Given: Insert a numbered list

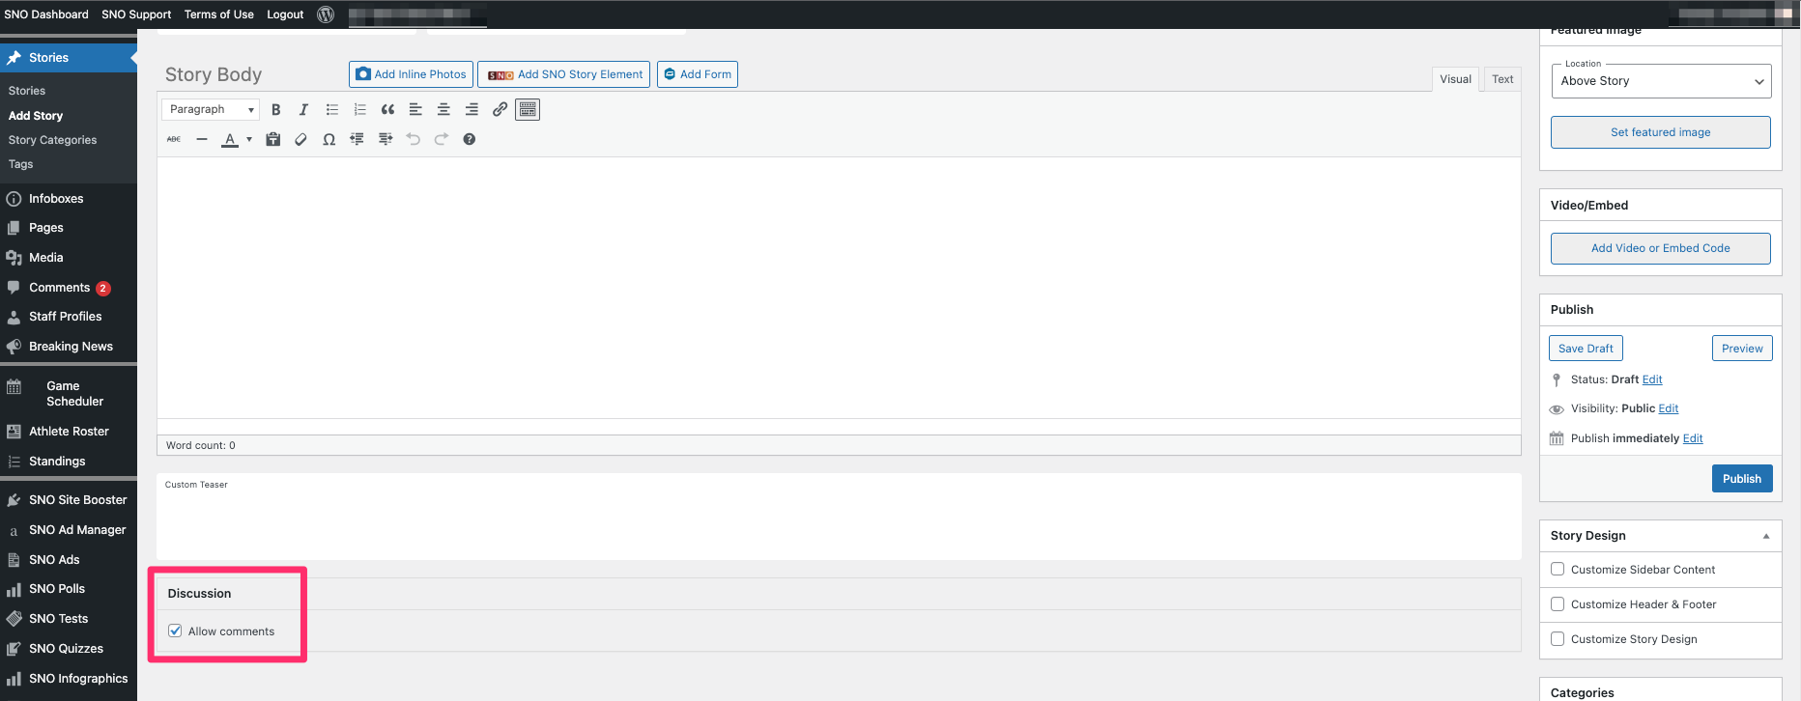Looking at the screenshot, I should 360,110.
